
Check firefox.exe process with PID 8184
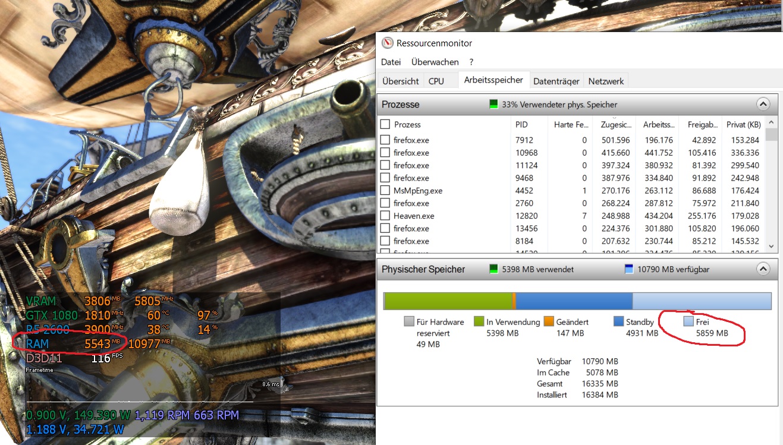coord(385,241)
